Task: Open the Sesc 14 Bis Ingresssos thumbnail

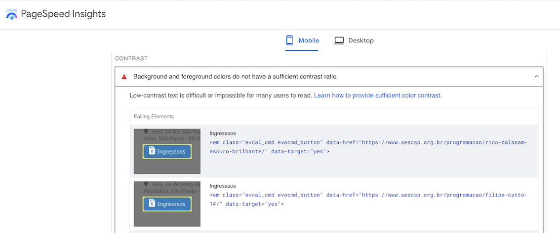Action: click(x=167, y=151)
